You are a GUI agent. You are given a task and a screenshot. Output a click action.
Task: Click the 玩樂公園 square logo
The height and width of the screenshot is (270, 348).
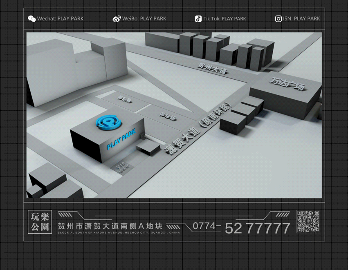click(x=40, y=222)
